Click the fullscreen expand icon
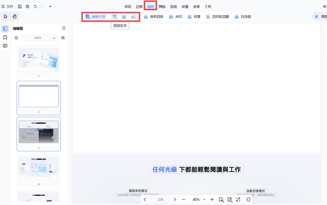The width and height of the screenshot is (327, 205). pos(238,199)
